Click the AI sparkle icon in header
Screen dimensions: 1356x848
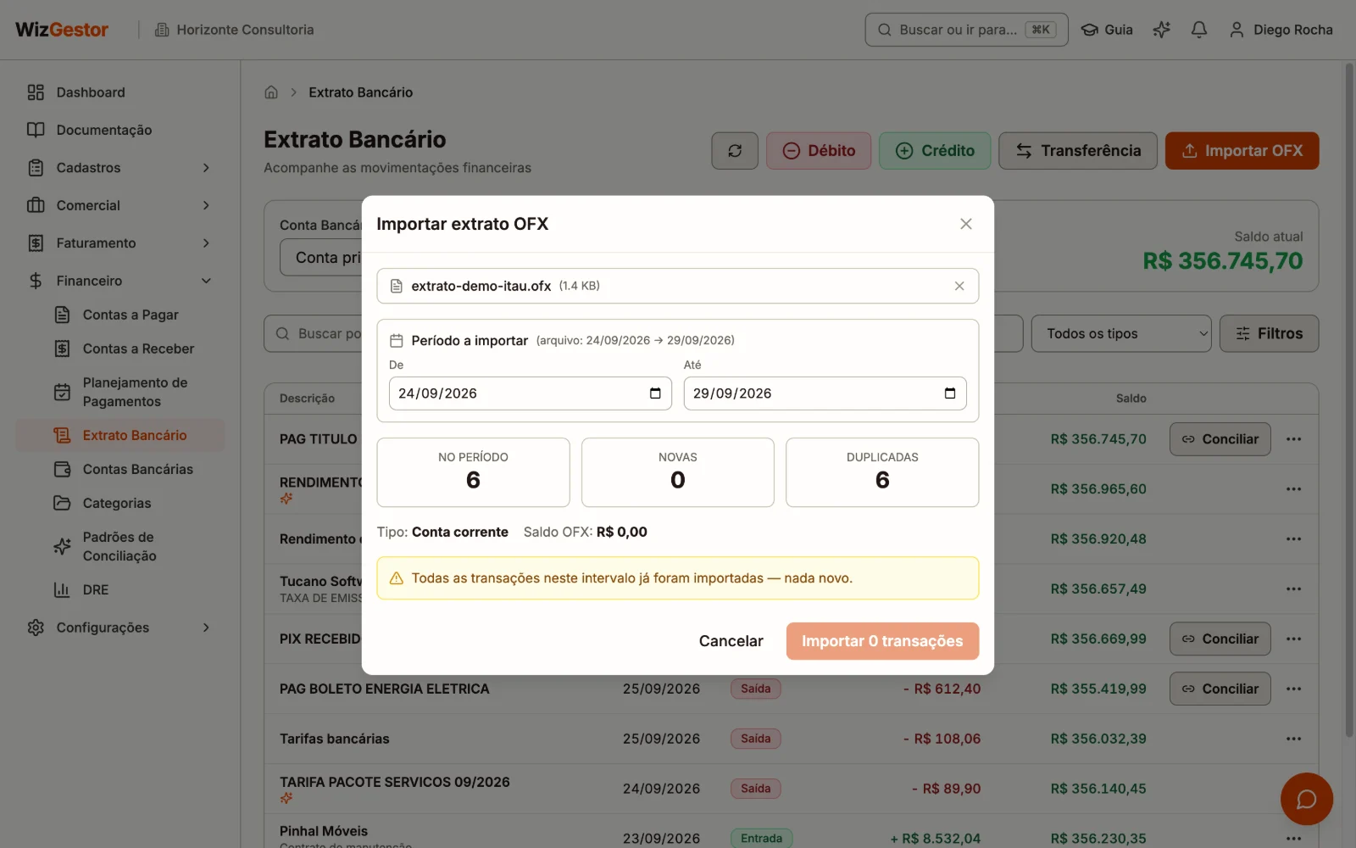1161,30
